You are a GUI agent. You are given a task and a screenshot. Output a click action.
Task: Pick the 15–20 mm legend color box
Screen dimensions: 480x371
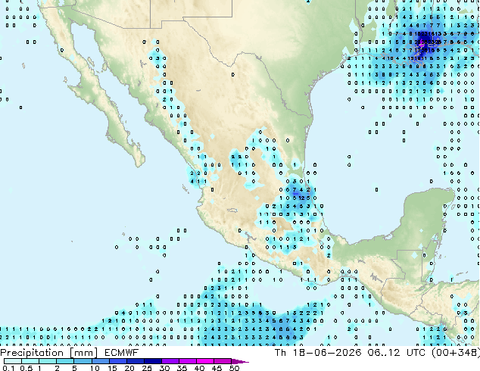coord(117,361)
